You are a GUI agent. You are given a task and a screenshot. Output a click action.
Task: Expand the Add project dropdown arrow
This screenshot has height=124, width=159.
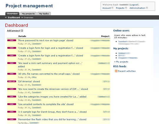(22, 31)
